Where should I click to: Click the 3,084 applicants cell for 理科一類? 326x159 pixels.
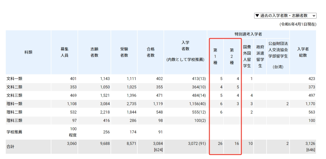[104, 104]
